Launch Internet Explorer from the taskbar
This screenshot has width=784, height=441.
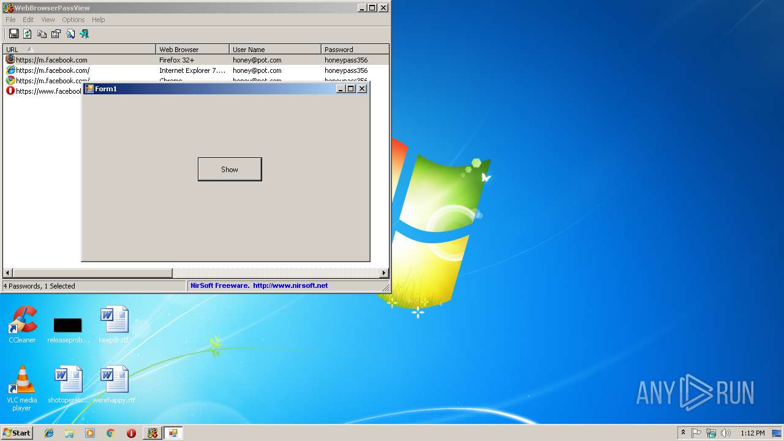[49, 433]
